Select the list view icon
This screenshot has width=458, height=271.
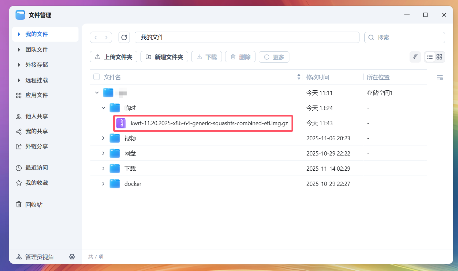click(430, 56)
